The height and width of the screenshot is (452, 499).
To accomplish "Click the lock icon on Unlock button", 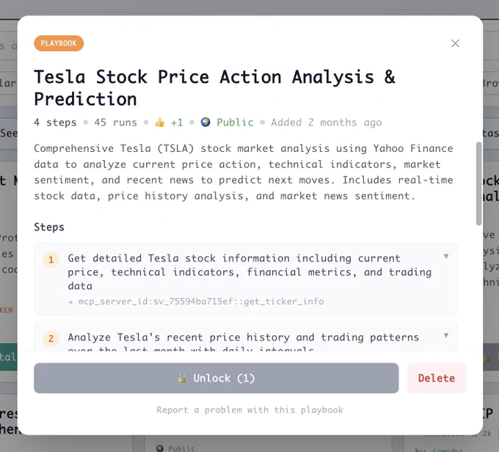I will [182, 378].
